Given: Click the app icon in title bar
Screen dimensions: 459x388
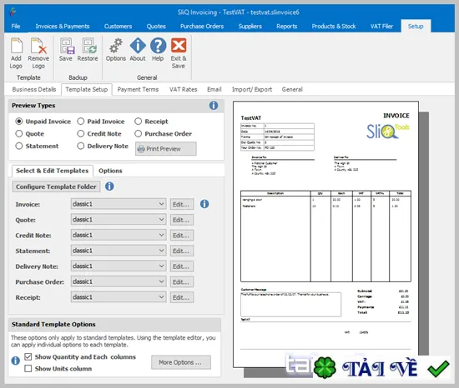Looking at the screenshot, I should [13, 12].
